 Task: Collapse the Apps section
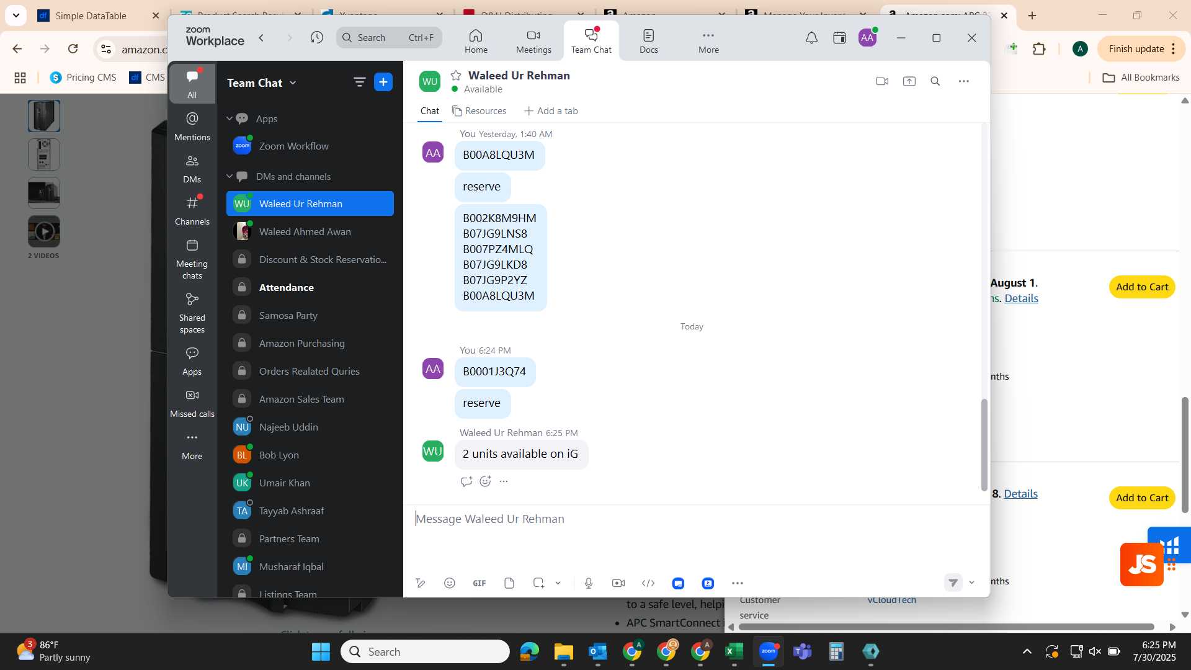pyautogui.click(x=230, y=118)
